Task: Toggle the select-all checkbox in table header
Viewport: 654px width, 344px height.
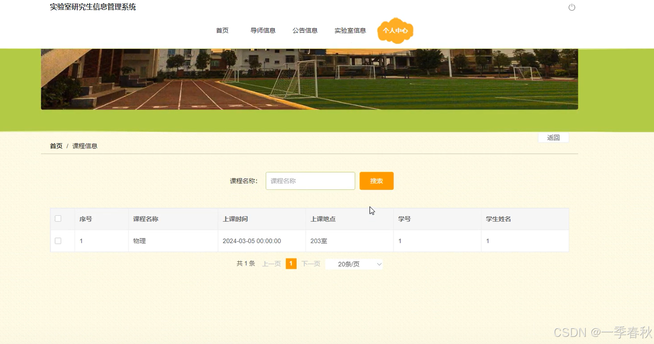Action: pos(58,218)
